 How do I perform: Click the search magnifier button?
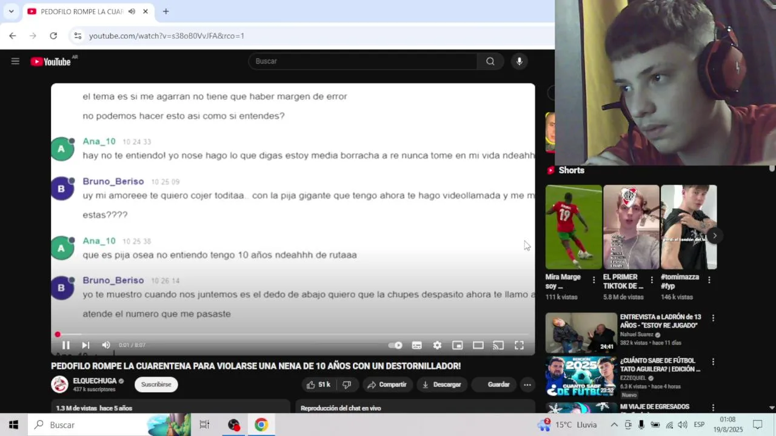pos(490,61)
